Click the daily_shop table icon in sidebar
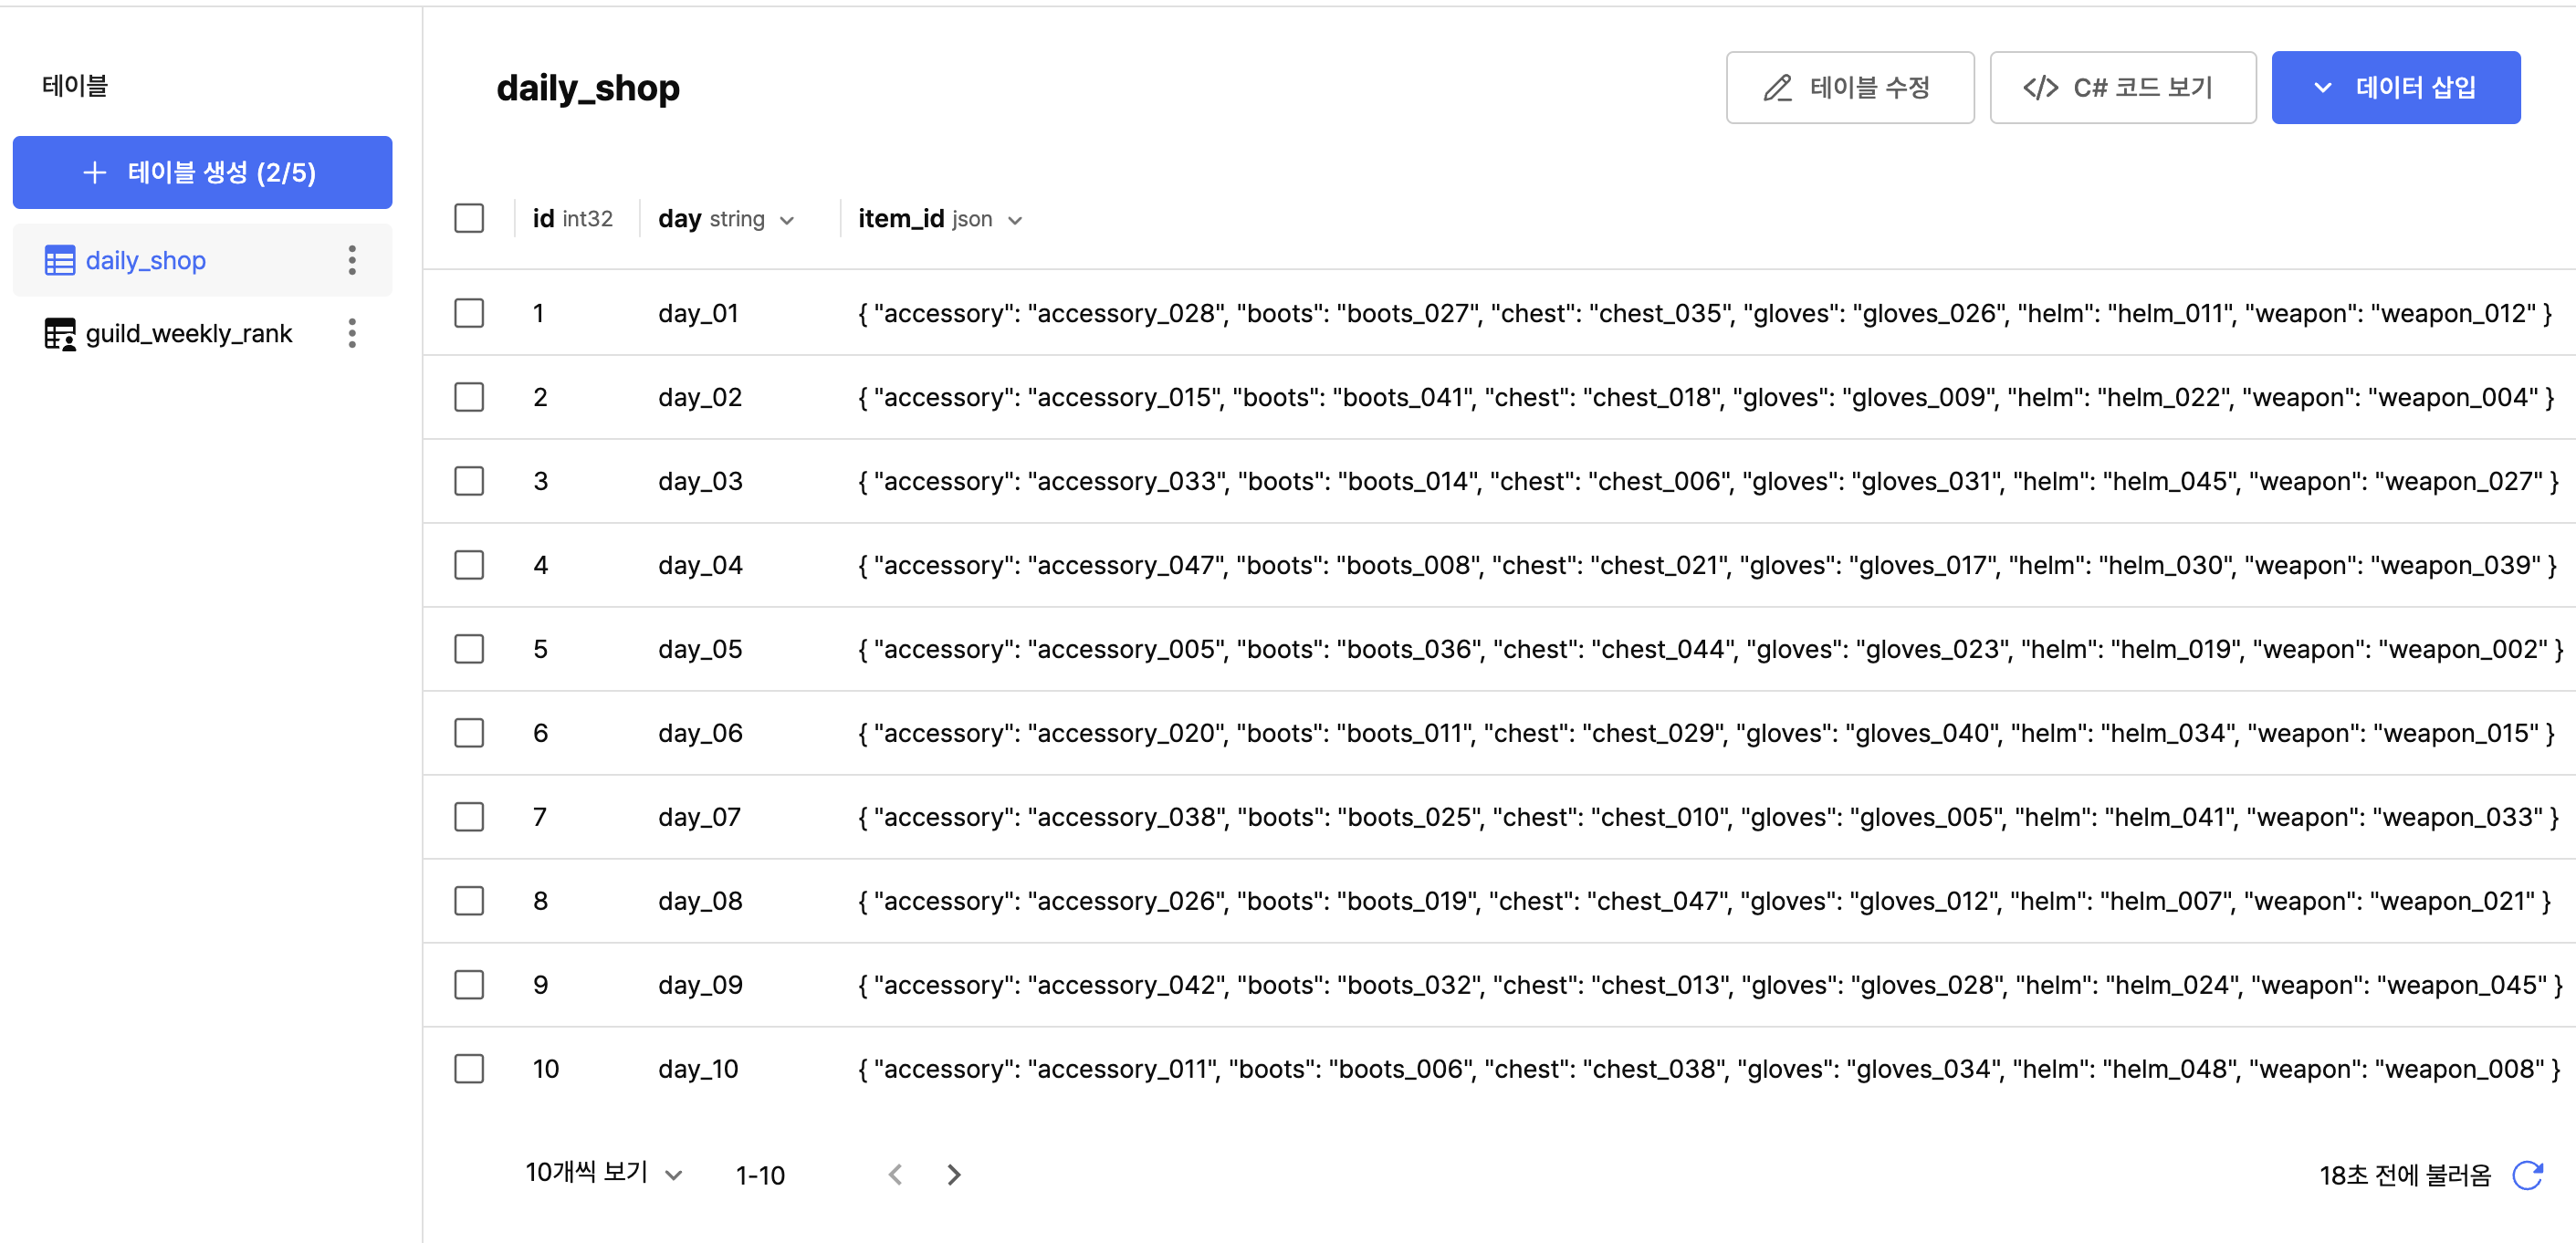The width and height of the screenshot is (2576, 1243). coord(59,260)
